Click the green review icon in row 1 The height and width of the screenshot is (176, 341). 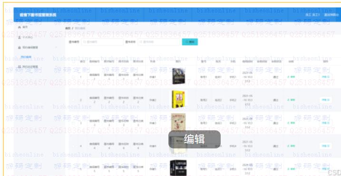[288, 77]
